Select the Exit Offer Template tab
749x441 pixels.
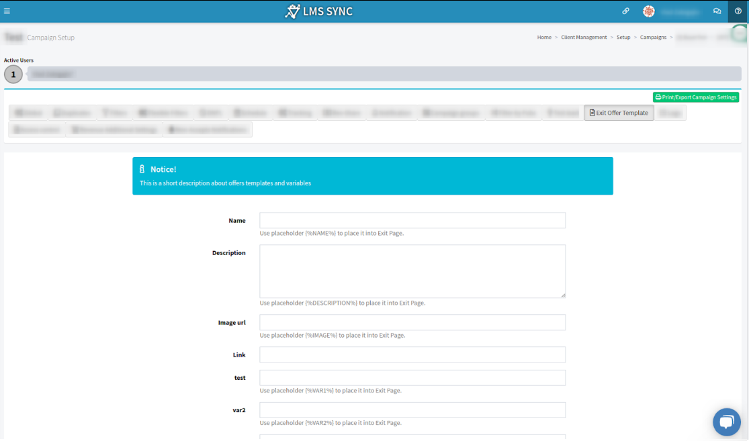tap(619, 113)
